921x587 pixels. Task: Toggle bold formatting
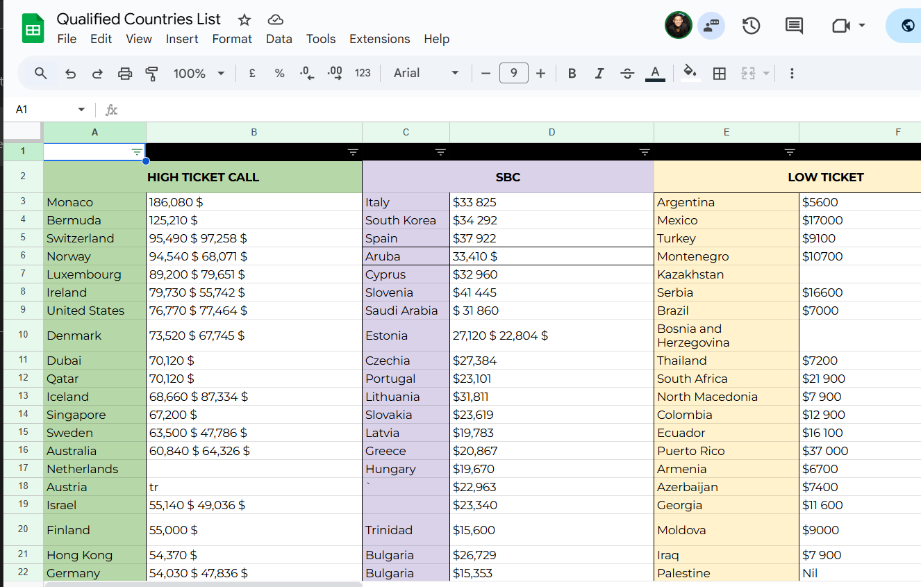(572, 74)
